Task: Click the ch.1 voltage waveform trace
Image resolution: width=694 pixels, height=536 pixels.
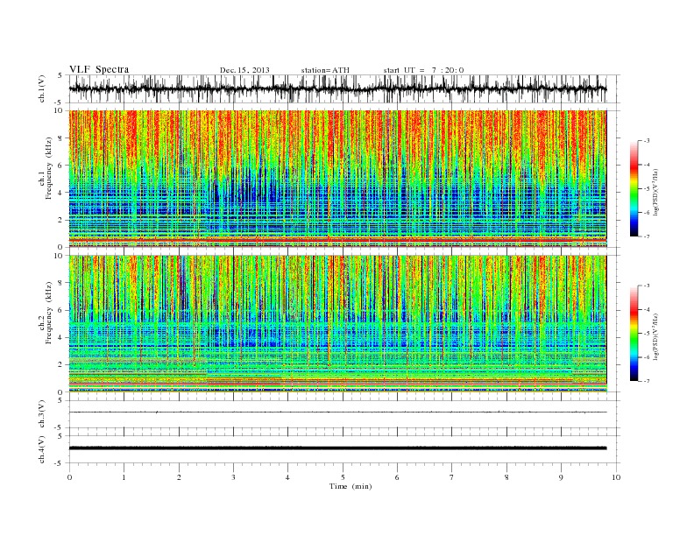Action: [337, 88]
